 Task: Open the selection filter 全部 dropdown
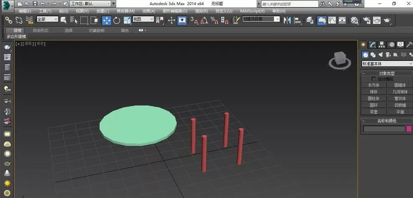(47, 19)
